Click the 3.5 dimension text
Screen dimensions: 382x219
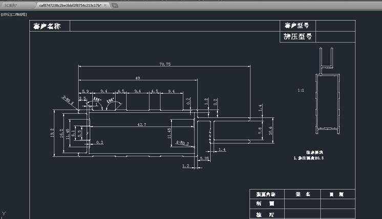82,98
